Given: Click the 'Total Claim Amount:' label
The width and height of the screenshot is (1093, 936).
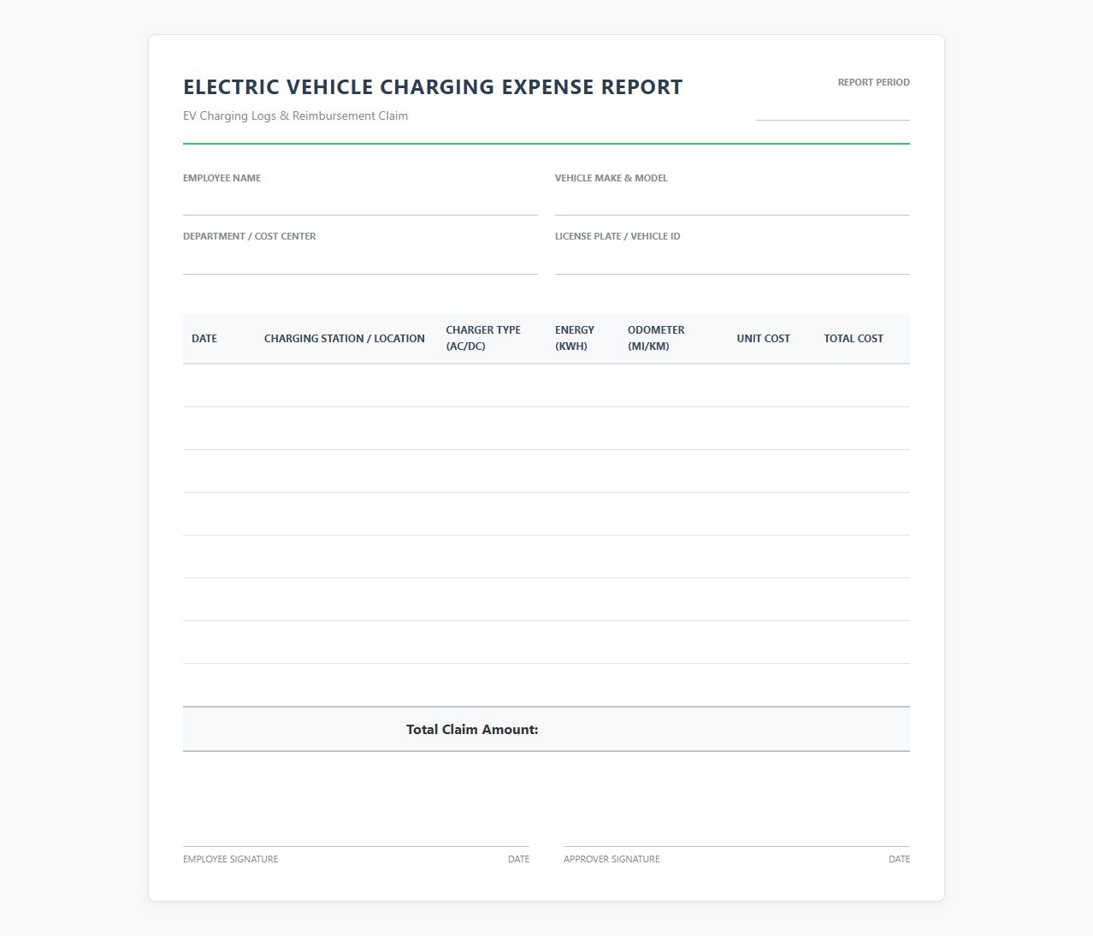Looking at the screenshot, I should (472, 730).
